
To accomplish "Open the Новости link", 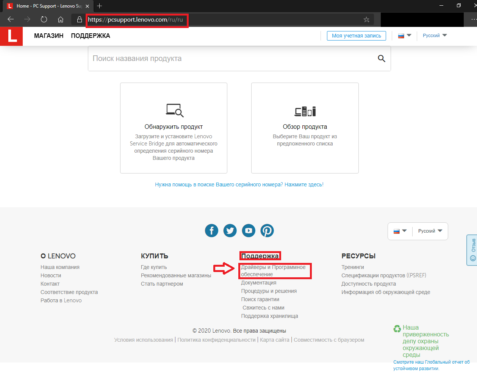I will tap(51, 275).
